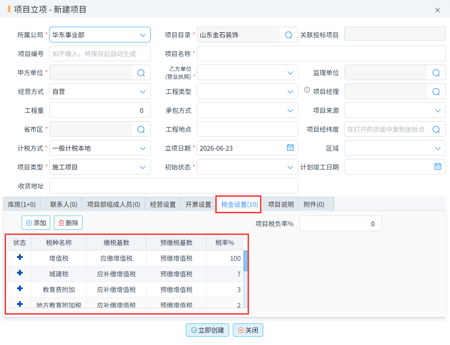
Task: Open the 乙方单位(营业执照) dropdown
Action: click(x=290, y=73)
